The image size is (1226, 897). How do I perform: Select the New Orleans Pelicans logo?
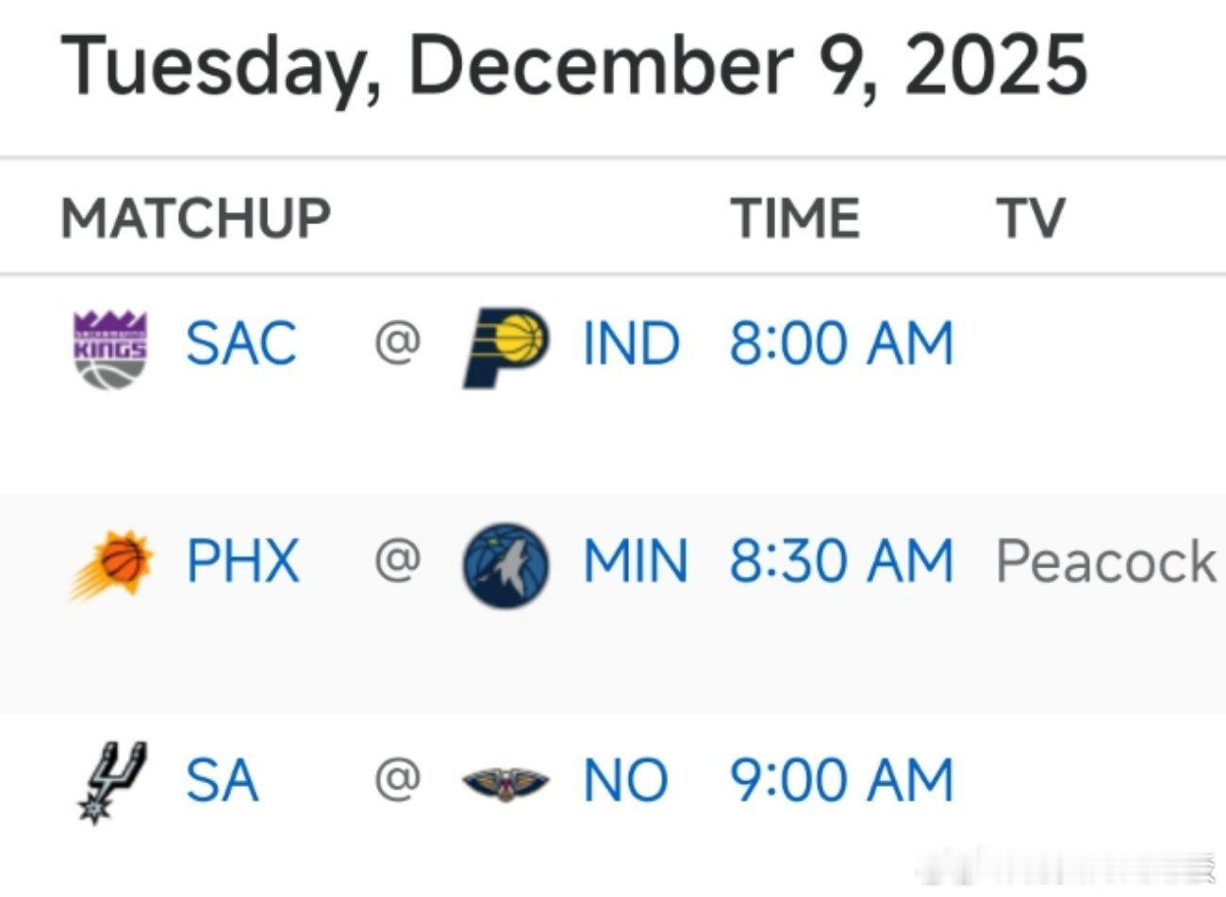pos(506,782)
